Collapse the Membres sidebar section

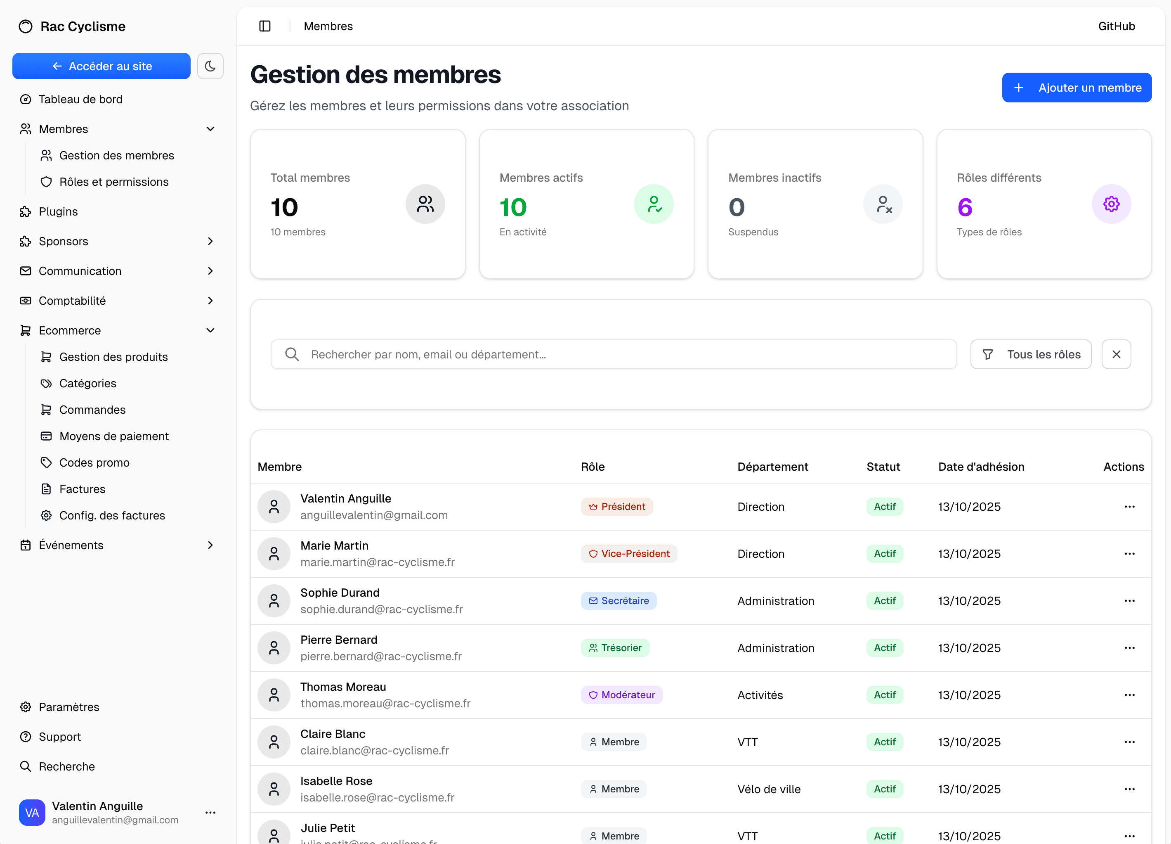(210, 129)
